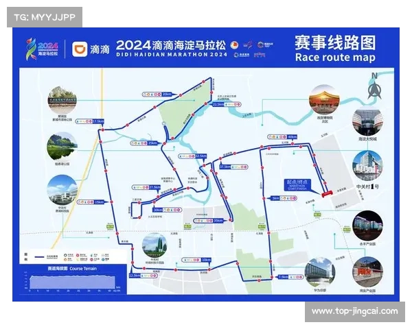Click the route line legend sample
This screenshot has width=412, height=329.
click(39, 257)
